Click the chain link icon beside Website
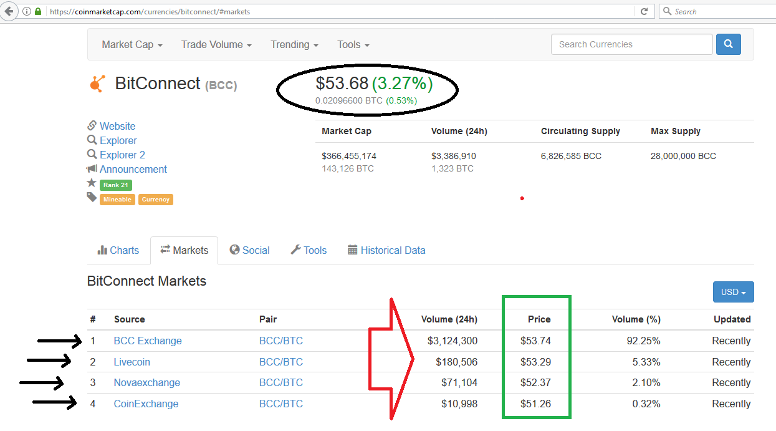The image size is (776, 431). click(92, 126)
